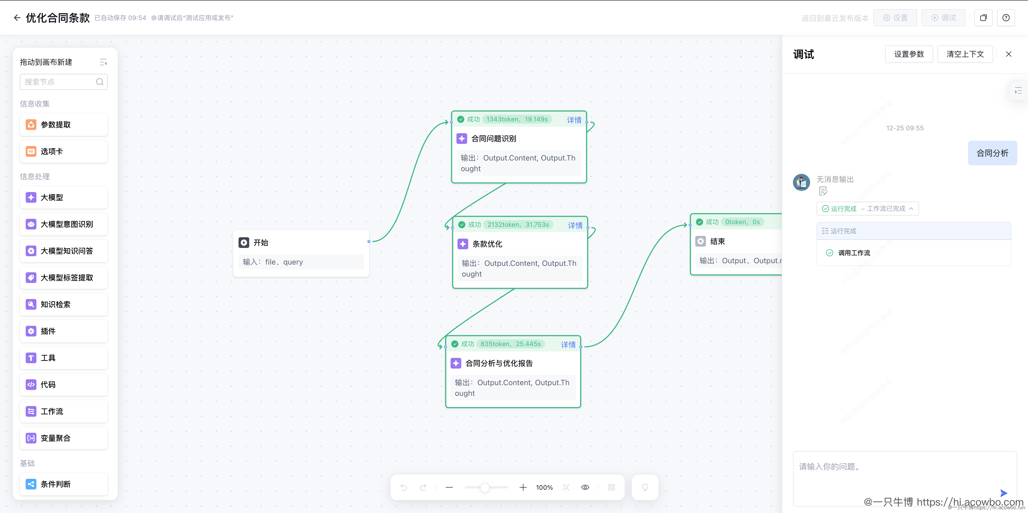Screen dimensions: 1028x513
Task: Click the redo arrow in bottom toolbar
Action: (423, 487)
